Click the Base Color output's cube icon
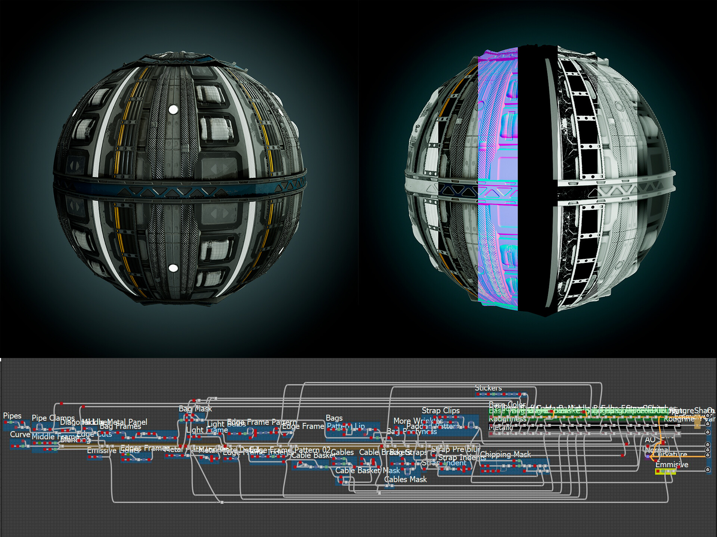This screenshot has height=537, width=717. coord(708,416)
